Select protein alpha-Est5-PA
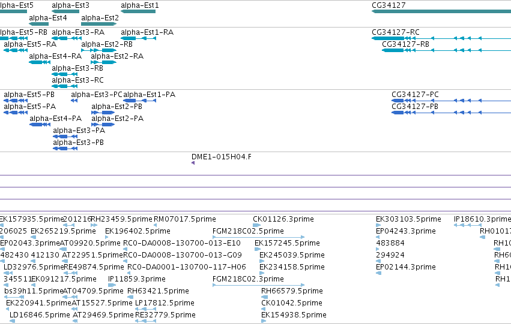This screenshot has height=324, width=511. (x=16, y=113)
